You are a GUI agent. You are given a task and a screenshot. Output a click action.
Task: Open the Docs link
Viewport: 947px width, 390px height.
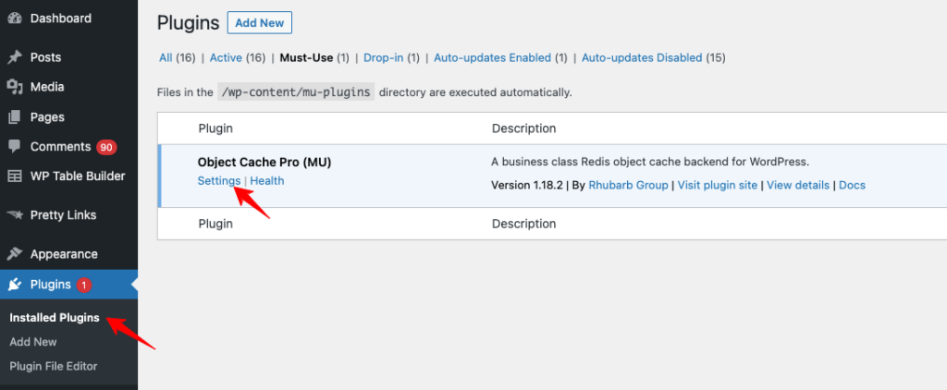click(x=852, y=186)
